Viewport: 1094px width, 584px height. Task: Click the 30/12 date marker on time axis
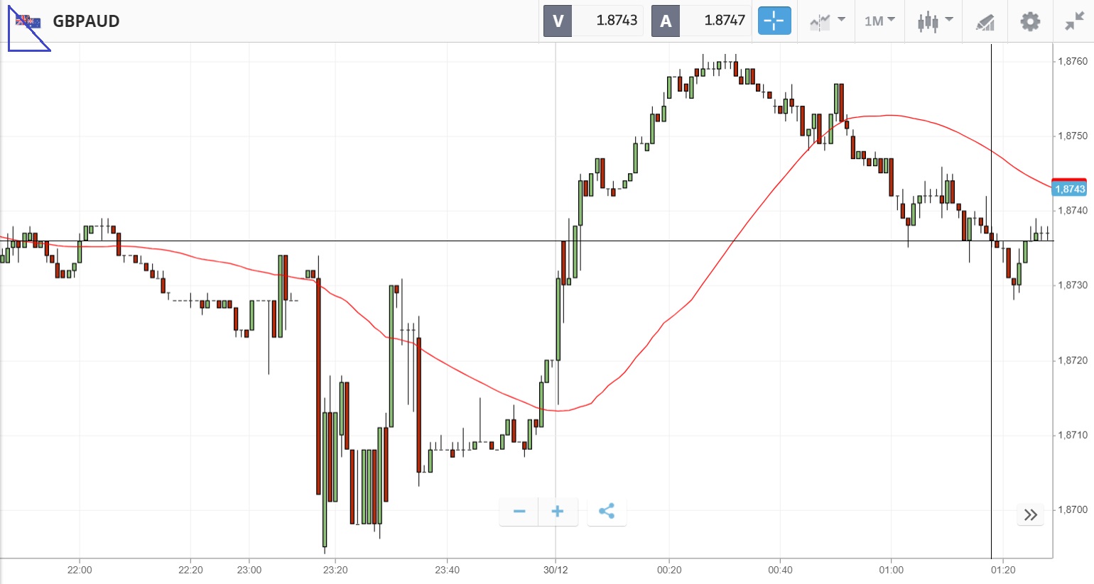tap(556, 570)
